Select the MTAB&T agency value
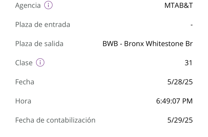 [178, 5]
